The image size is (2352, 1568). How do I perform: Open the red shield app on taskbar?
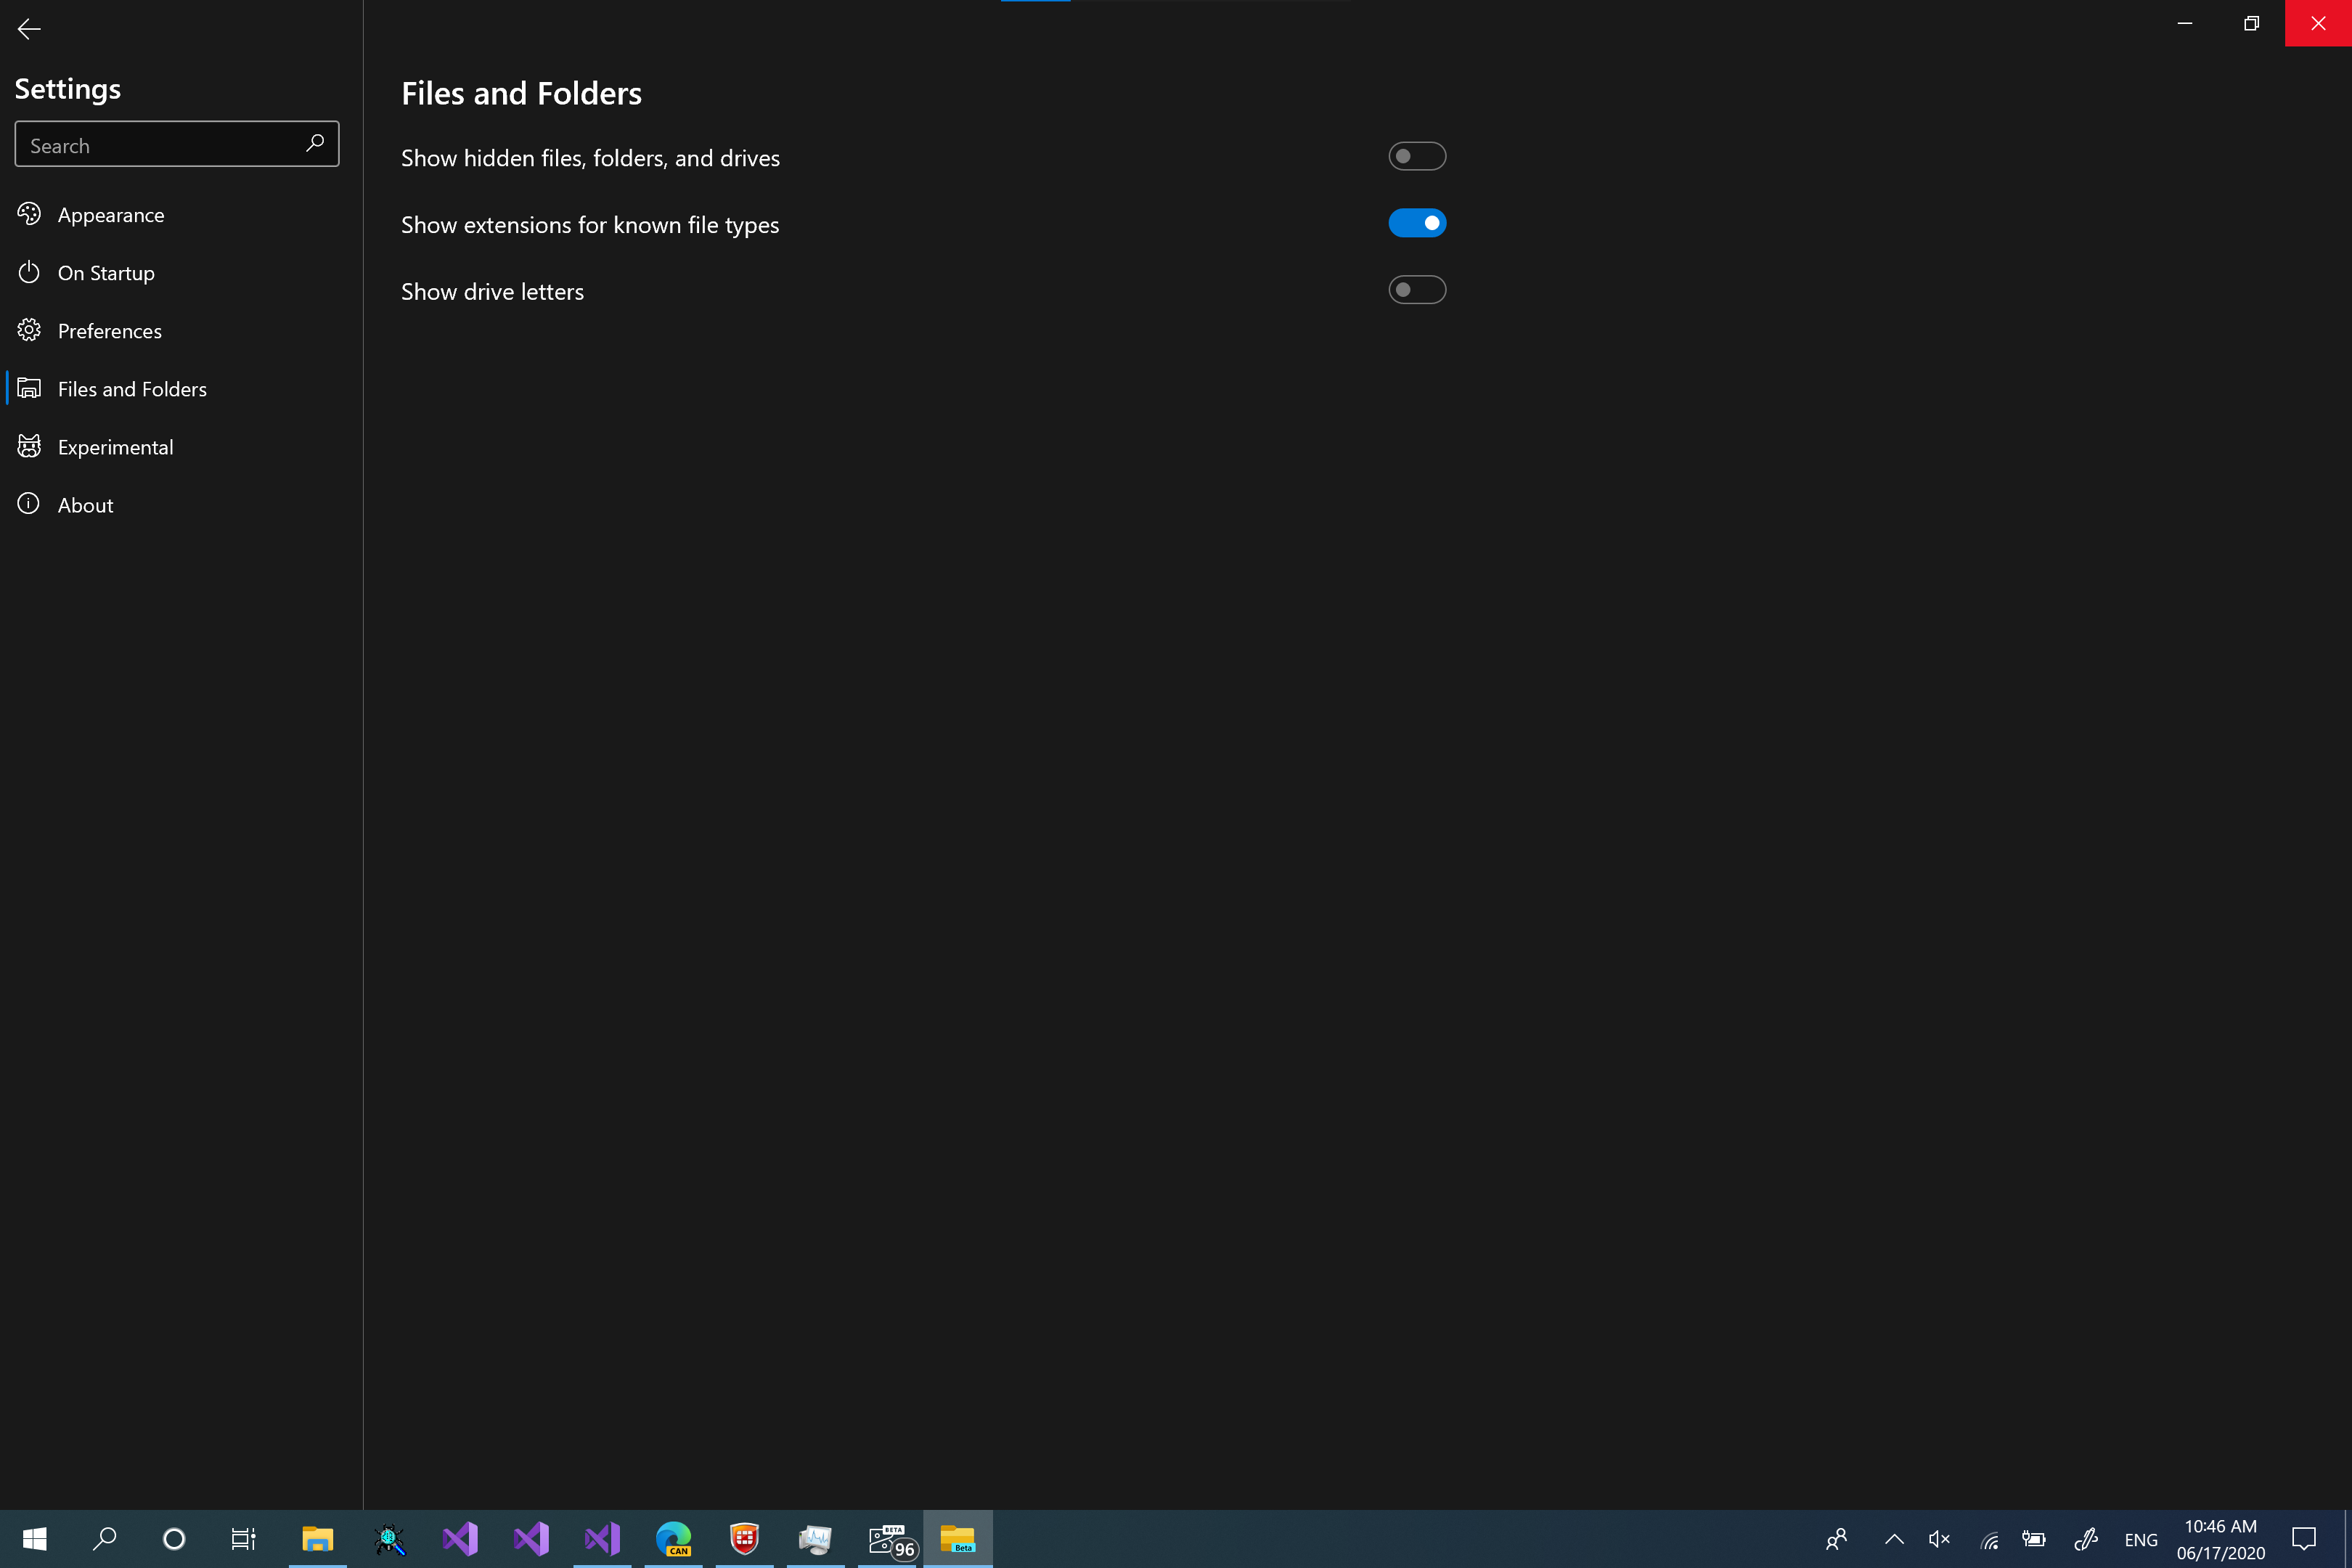click(x=744, y=1539)
